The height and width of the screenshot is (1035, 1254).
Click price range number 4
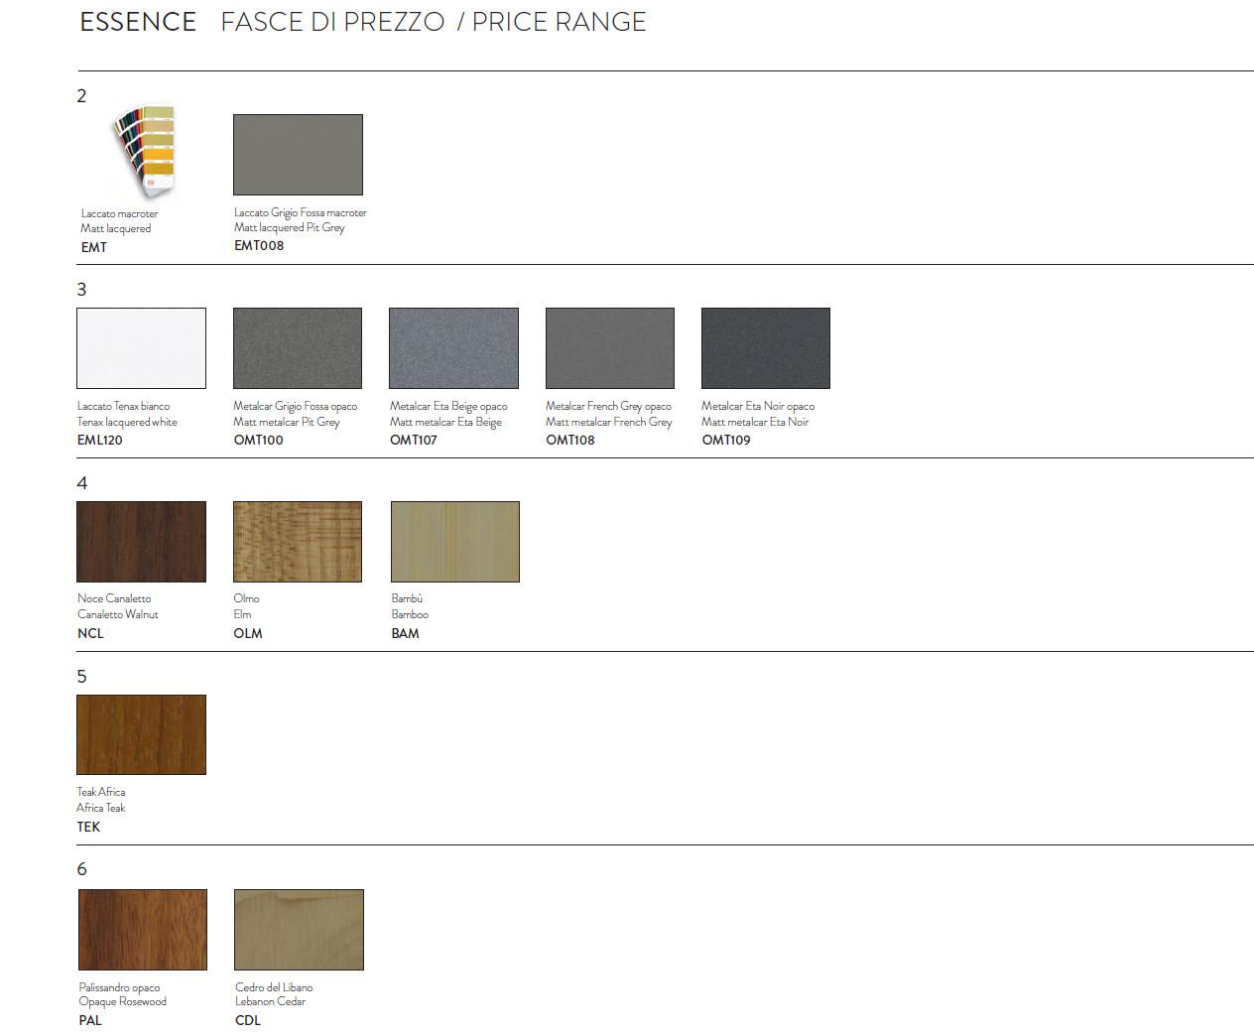pyautogui.click(x=81, y=483)
